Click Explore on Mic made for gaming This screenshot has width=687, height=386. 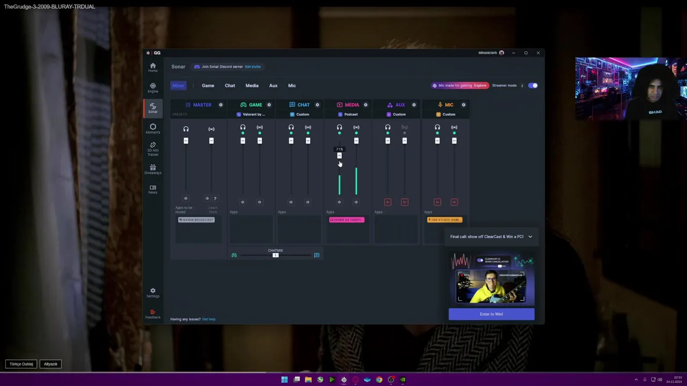[480, 85]
